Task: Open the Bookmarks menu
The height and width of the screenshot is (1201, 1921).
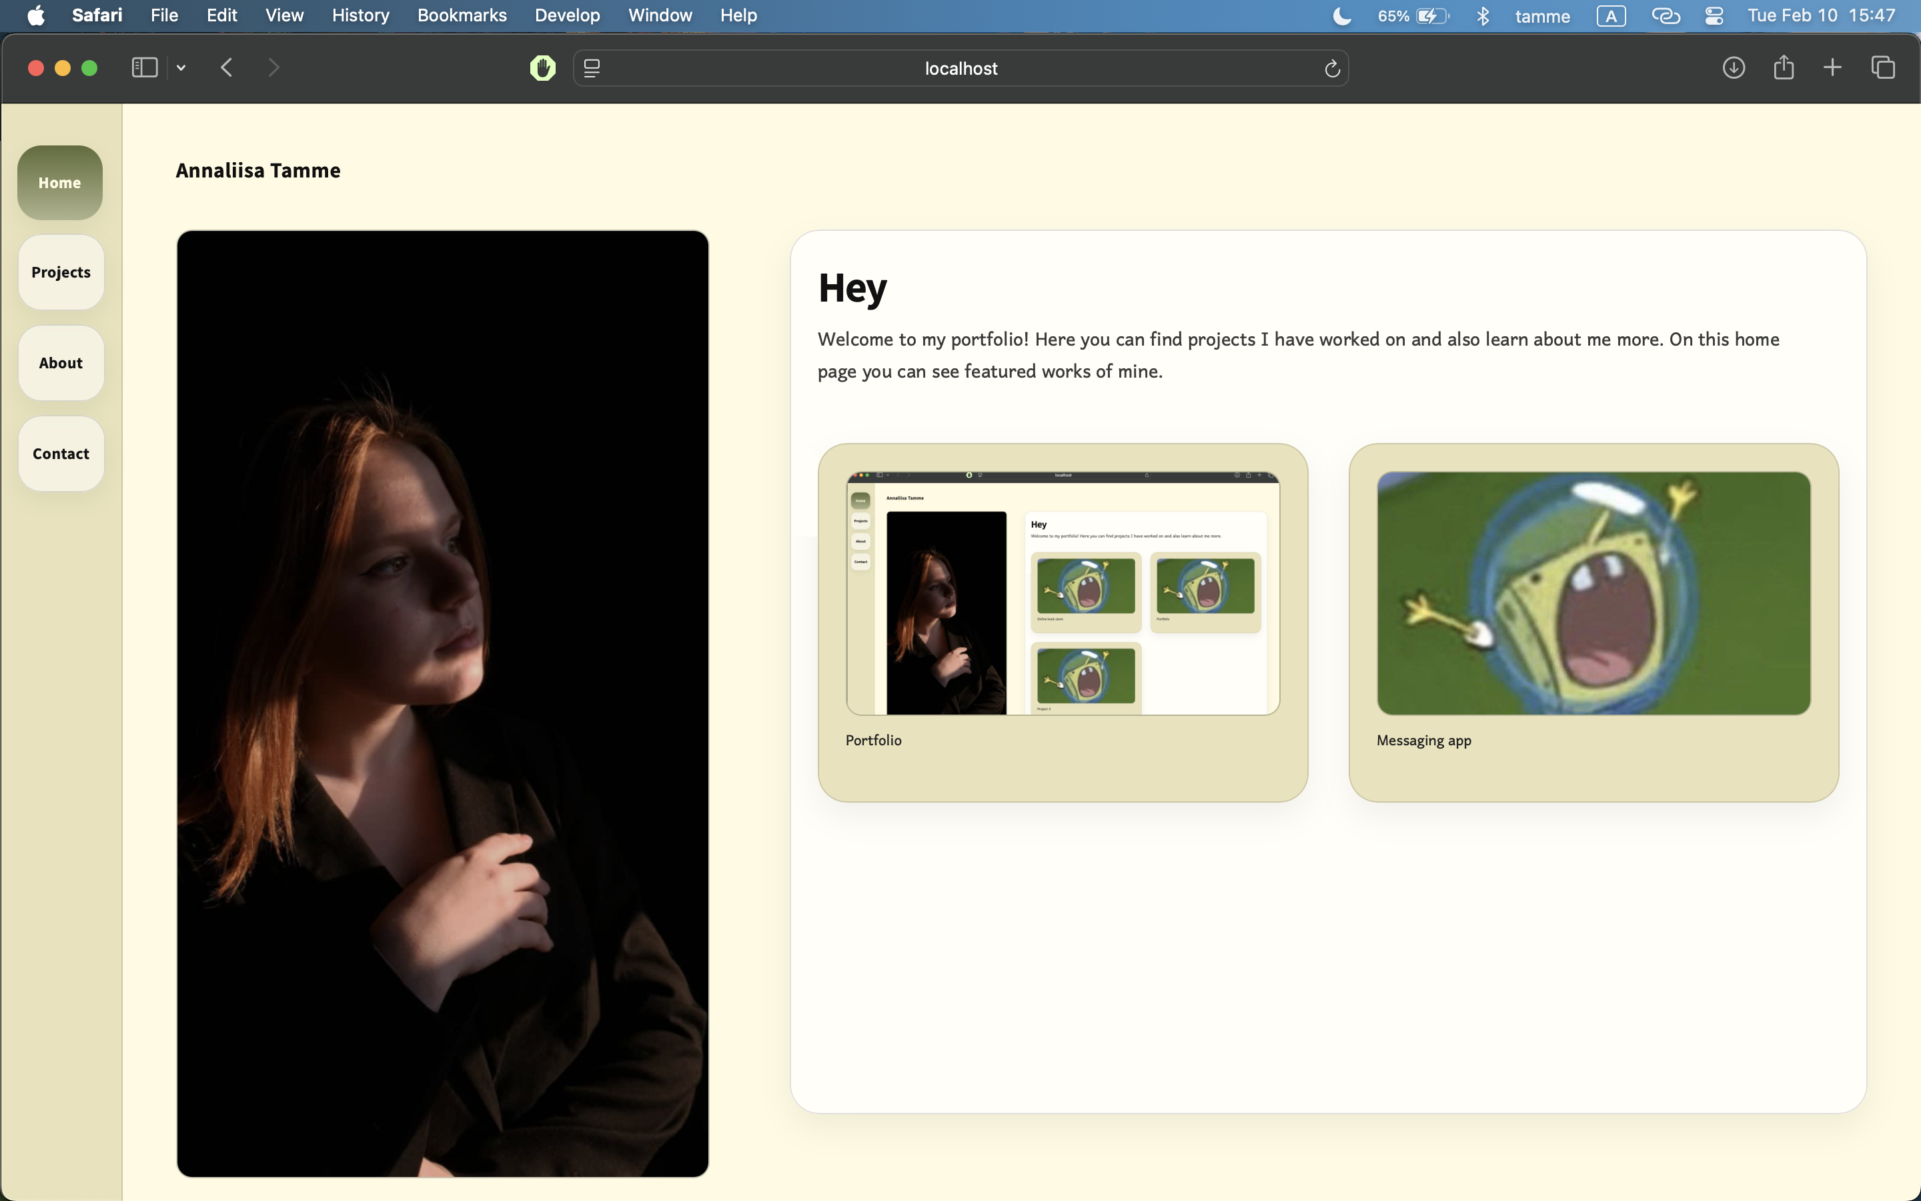Action: point(462,15)
